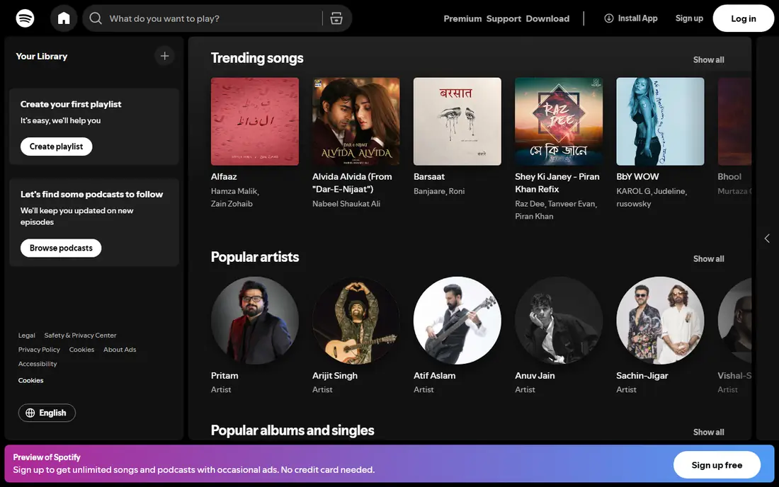Click the Nabeel Shaukat Ali artist name
Image resolution: width=779 pixels, height=487 pixels.
[346, 204]
